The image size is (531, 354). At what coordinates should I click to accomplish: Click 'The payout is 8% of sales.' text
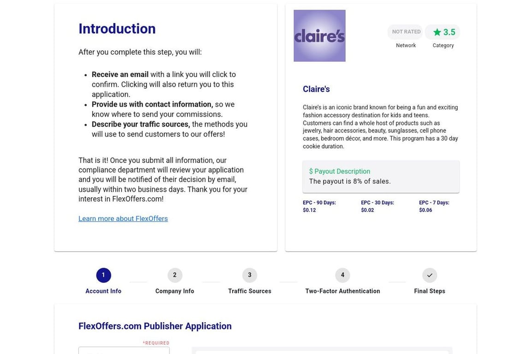tap(350, 181)
